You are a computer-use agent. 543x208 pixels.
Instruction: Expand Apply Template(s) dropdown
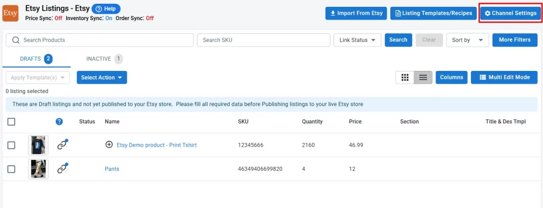[38, 78]
